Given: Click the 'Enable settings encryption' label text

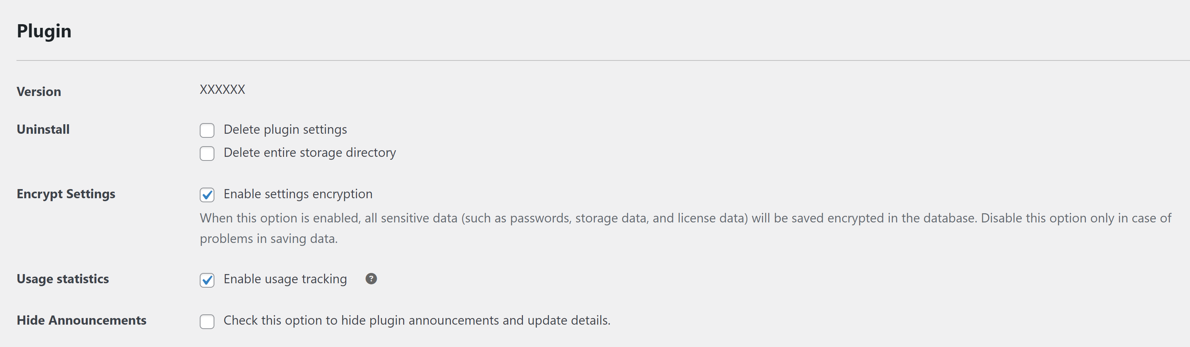Looking at the screenshot, I should point(298,195).
